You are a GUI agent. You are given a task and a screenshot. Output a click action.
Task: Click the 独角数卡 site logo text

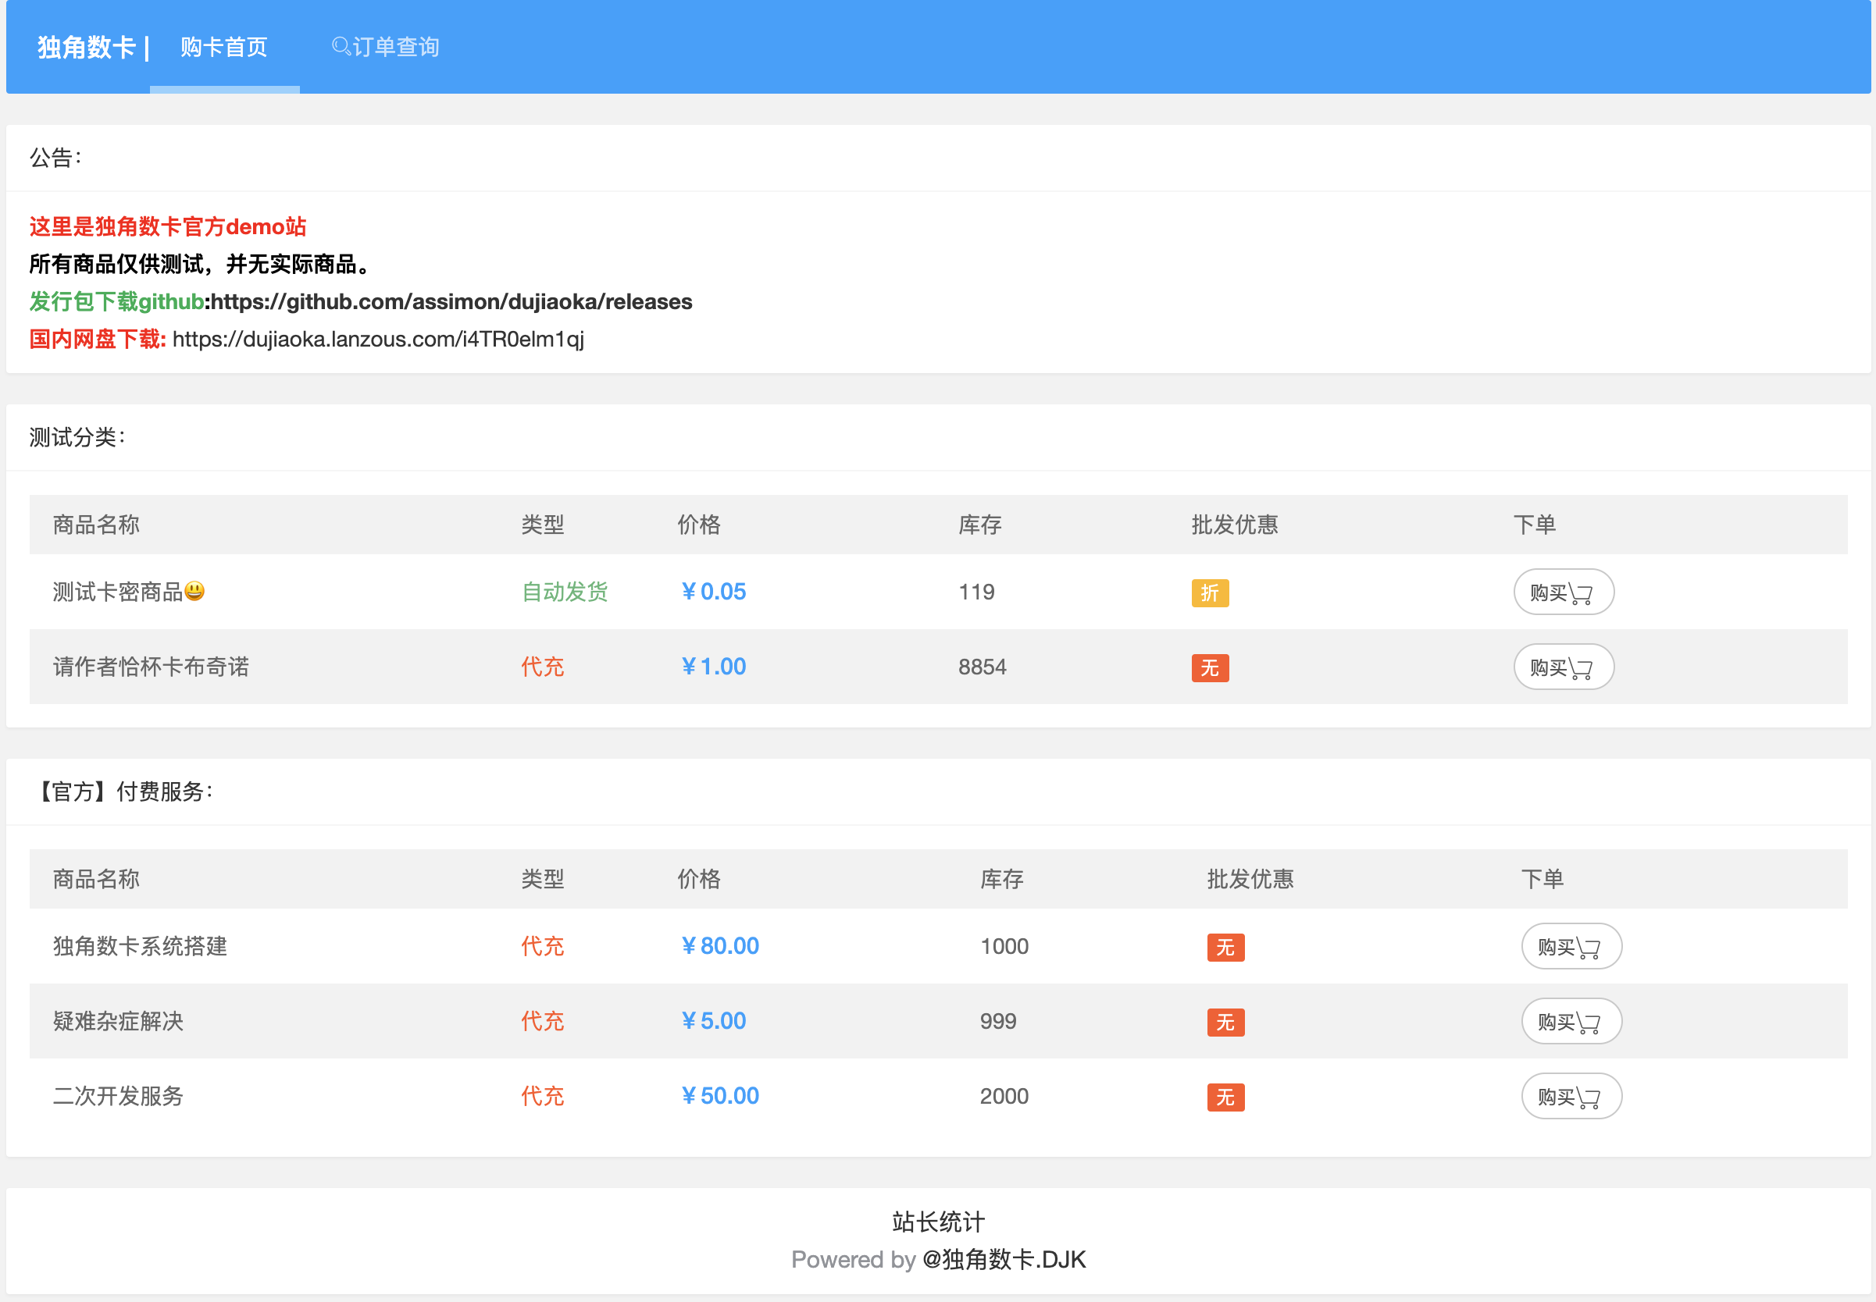tap(87, 48)
